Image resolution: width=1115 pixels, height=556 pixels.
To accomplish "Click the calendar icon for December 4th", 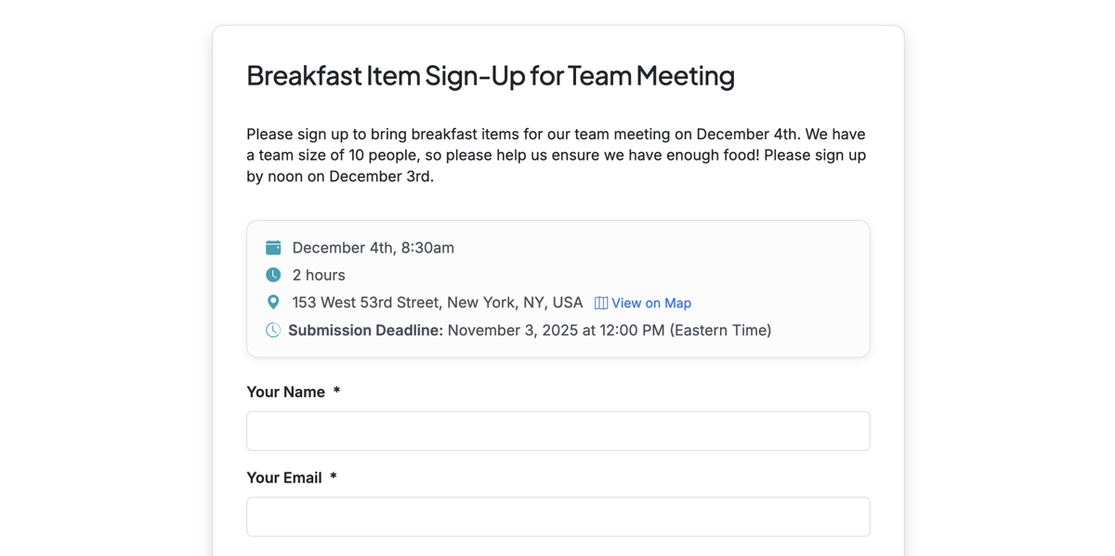I will point(273,247).
